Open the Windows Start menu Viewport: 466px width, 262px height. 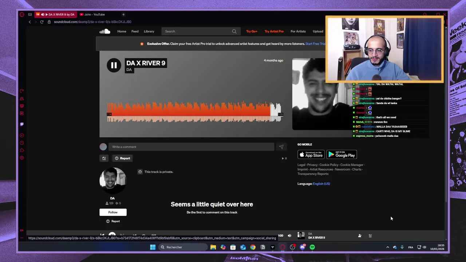pyautogui.click(x=153, y=247)
